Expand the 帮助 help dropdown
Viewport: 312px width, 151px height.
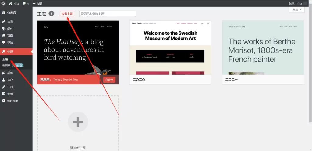coord(297,9)
